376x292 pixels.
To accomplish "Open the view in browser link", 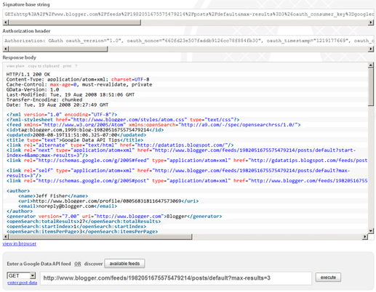I will 20,243.
